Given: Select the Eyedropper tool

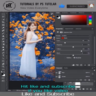Looking at the screenshot, I should (x=3, y=28).
